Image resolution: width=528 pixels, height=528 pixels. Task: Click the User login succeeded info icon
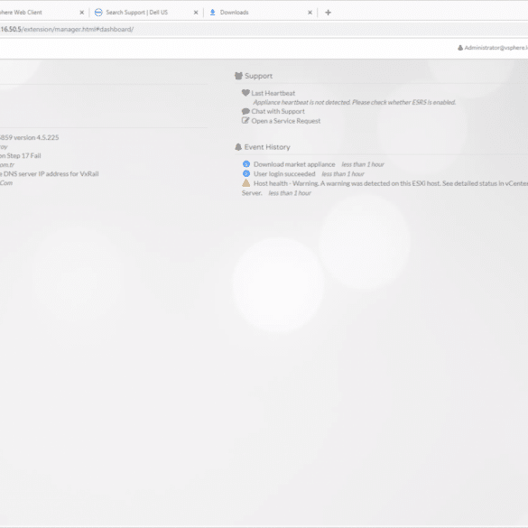pos(246,173)
